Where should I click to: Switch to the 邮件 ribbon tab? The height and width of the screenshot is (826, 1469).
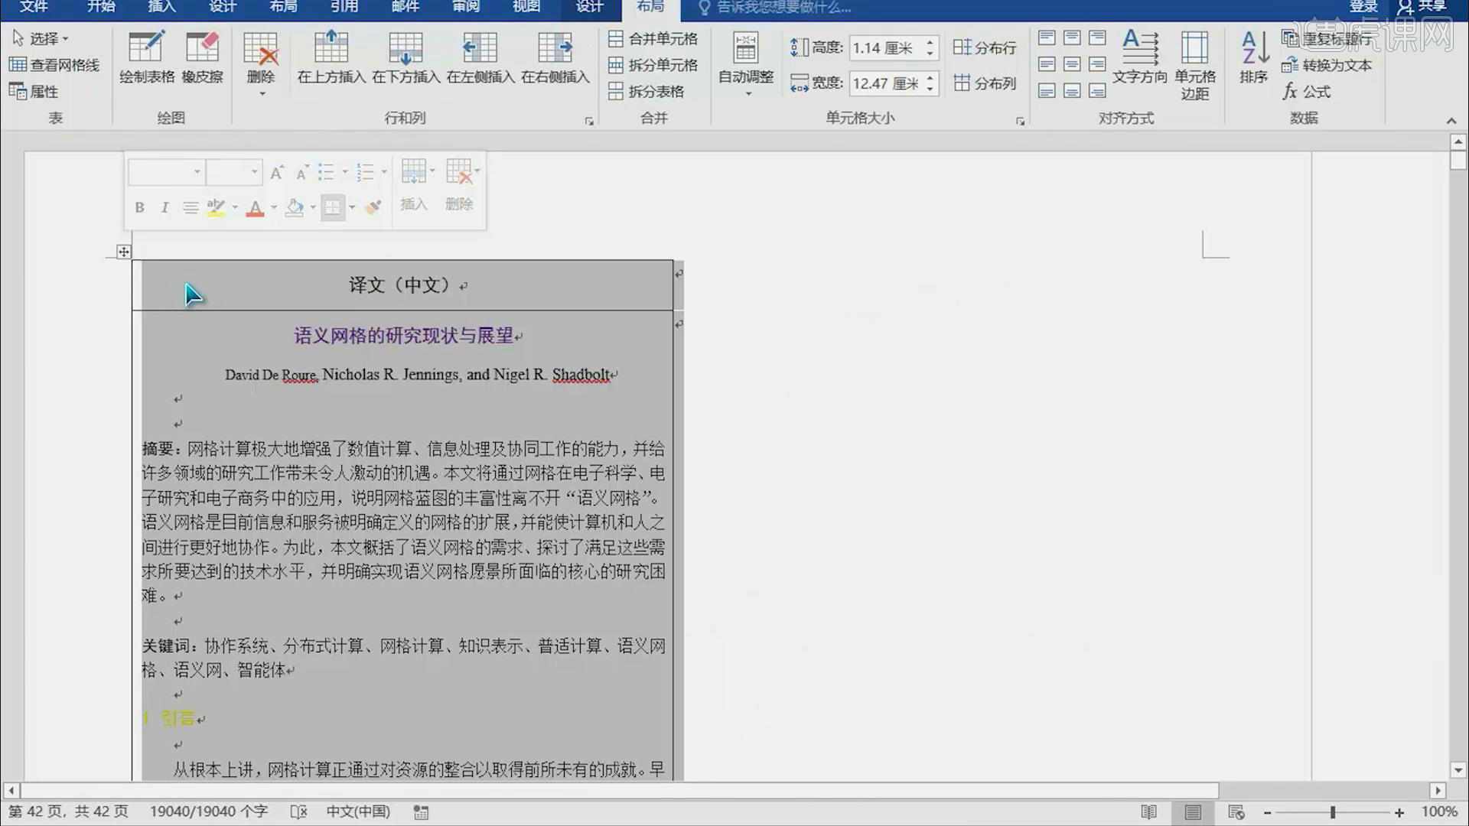pos(405,8)
